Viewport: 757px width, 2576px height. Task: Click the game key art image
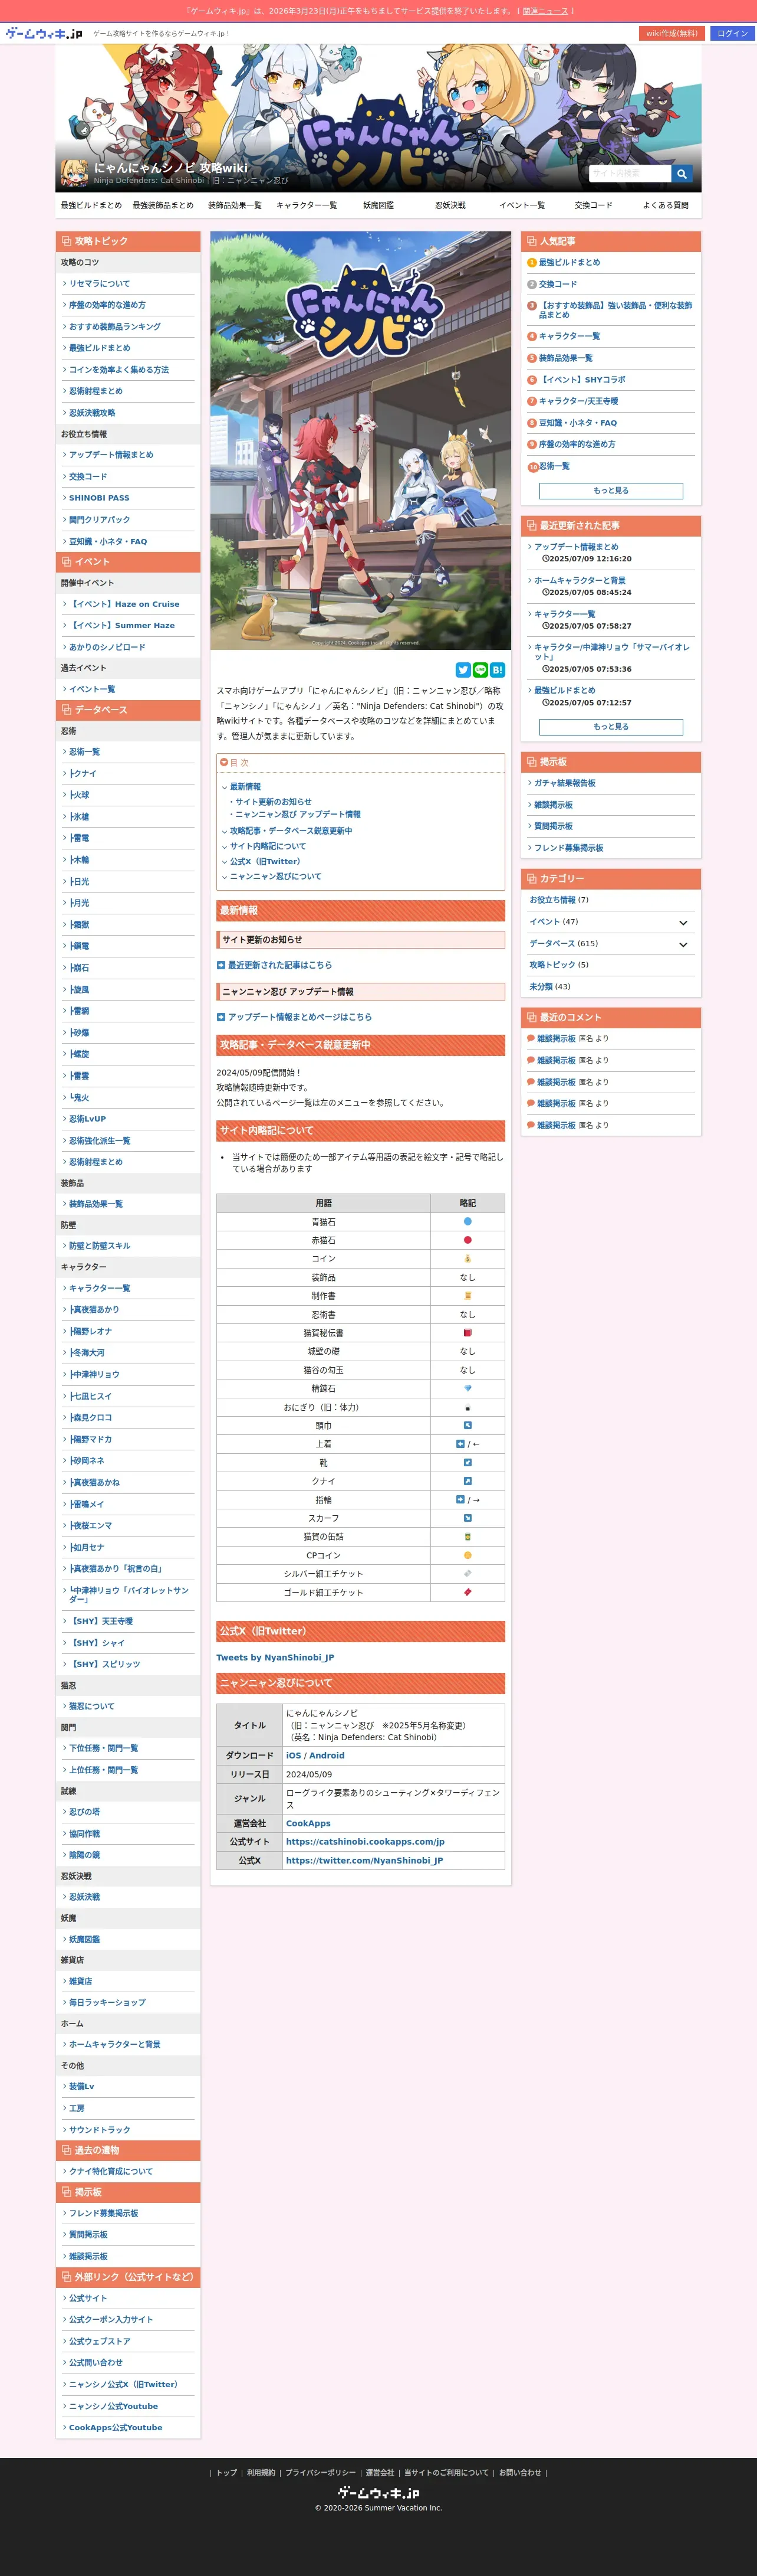coord(361,440)
